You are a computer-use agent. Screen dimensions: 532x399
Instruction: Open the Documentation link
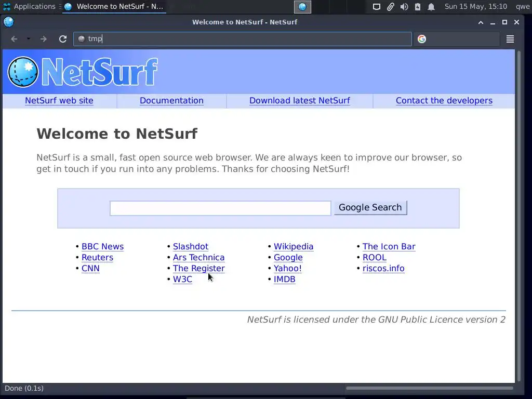click(171, 100)
